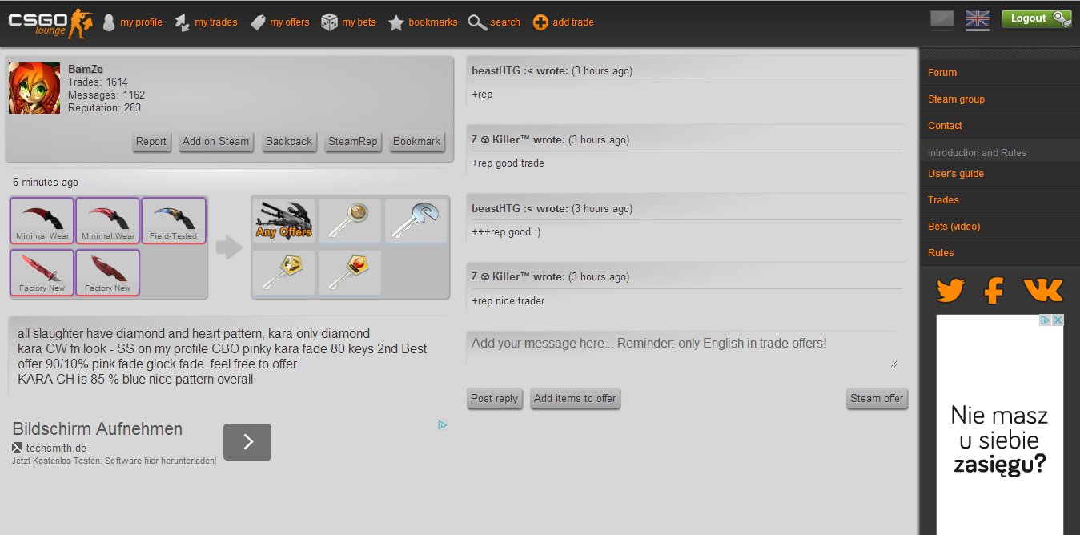
Task: Open the VK social icon
Action: pyautogui.click(x=1043, y=290)
